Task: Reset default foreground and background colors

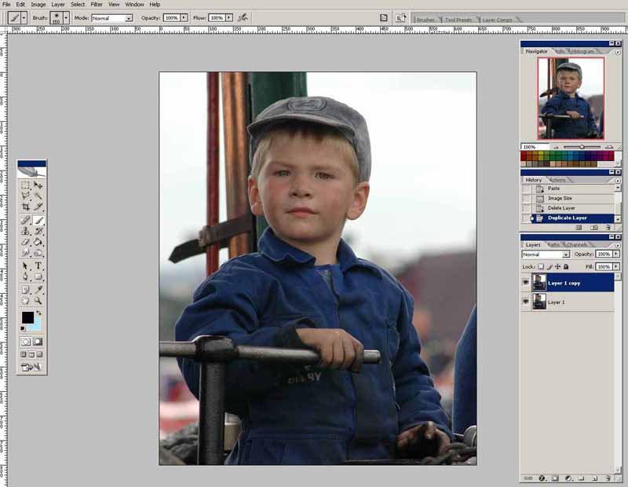Action: tap(23, 328)
